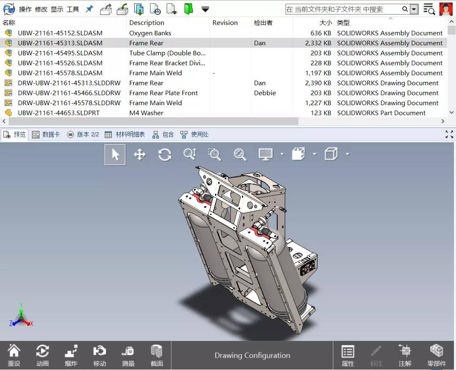Screen dimensions: 456x370
Task: Open the display style dropdown in the preview toolbar
Action: click(282, 154)
